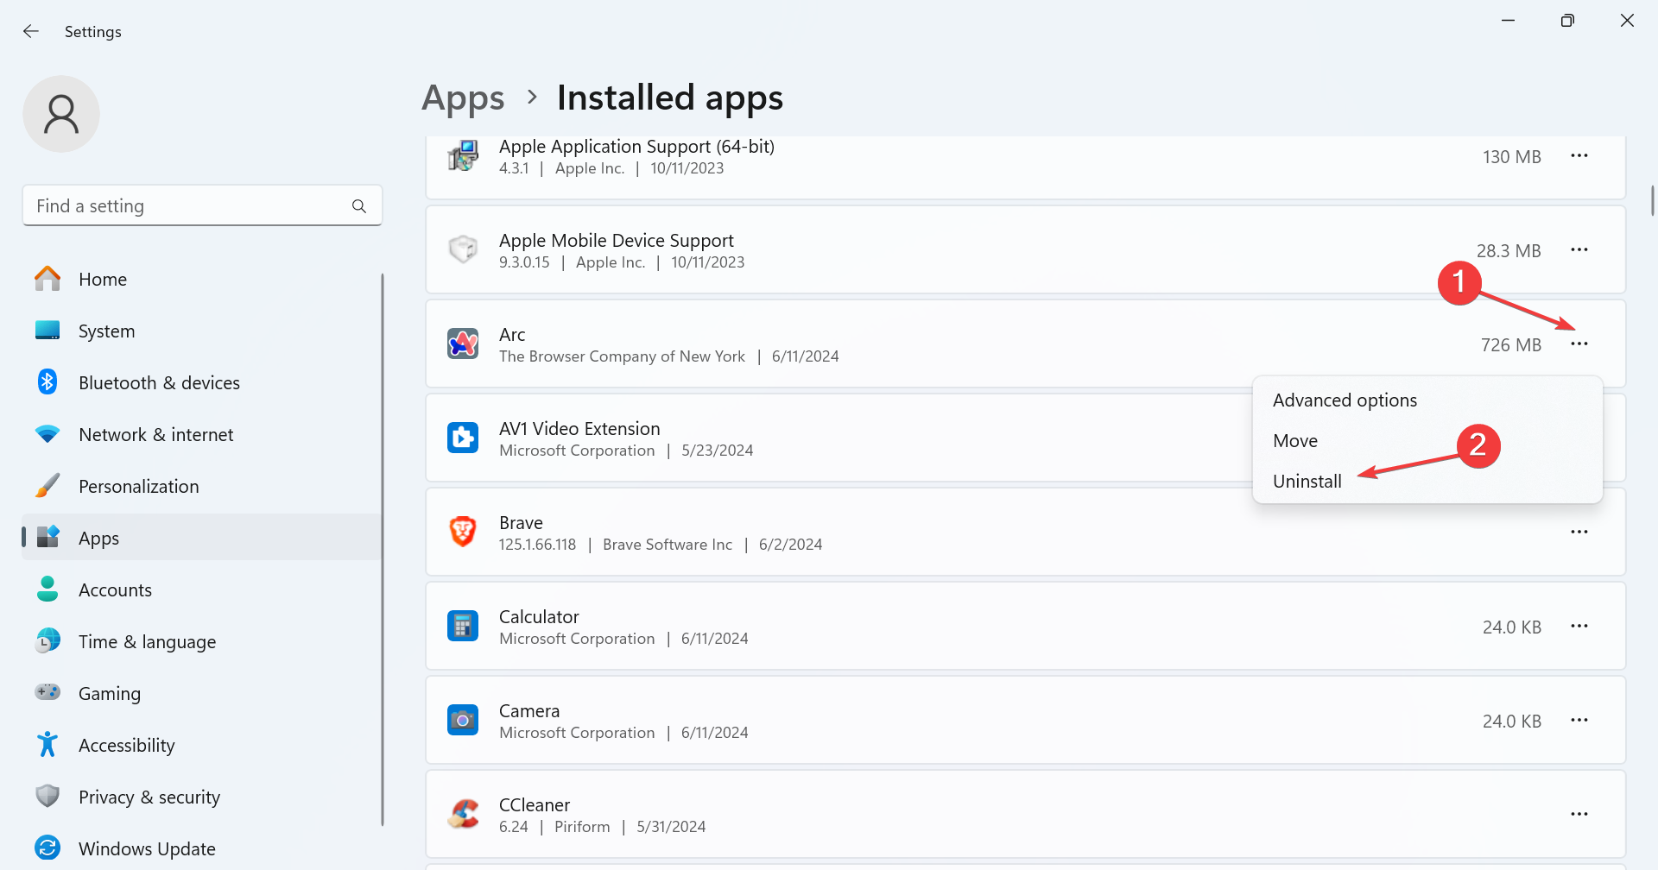This screenshot has height=870, width=1658.
Task: Open Windows Update section
Action: click(202, 848)
